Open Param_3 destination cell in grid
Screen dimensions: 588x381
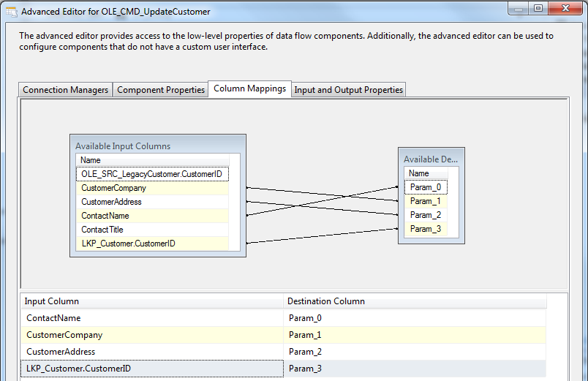[415, 369]
